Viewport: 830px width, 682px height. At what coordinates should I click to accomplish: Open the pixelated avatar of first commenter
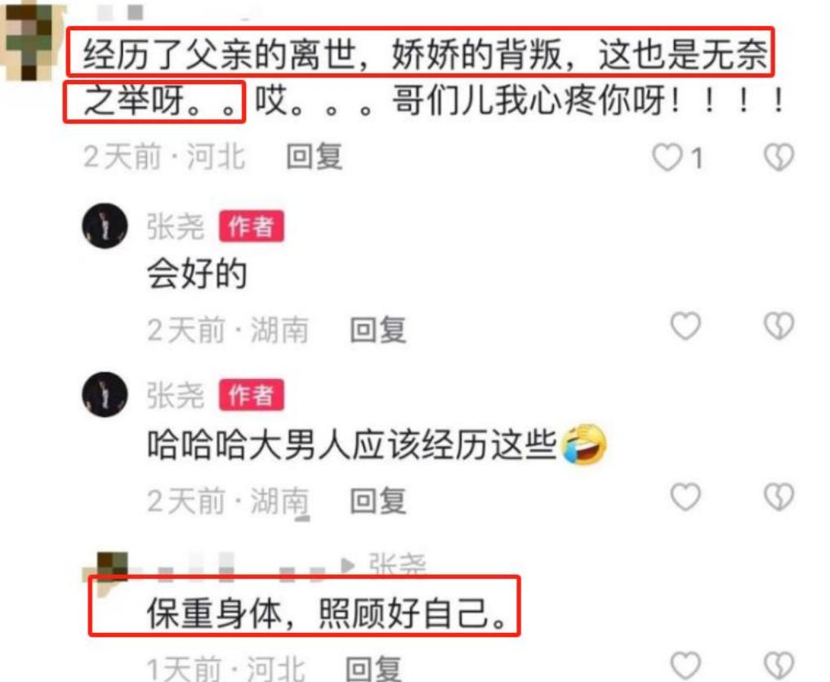(x=28, y=42)
